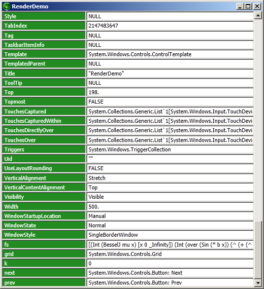Click the scrollbar up arrow

(x=258, y=15)
